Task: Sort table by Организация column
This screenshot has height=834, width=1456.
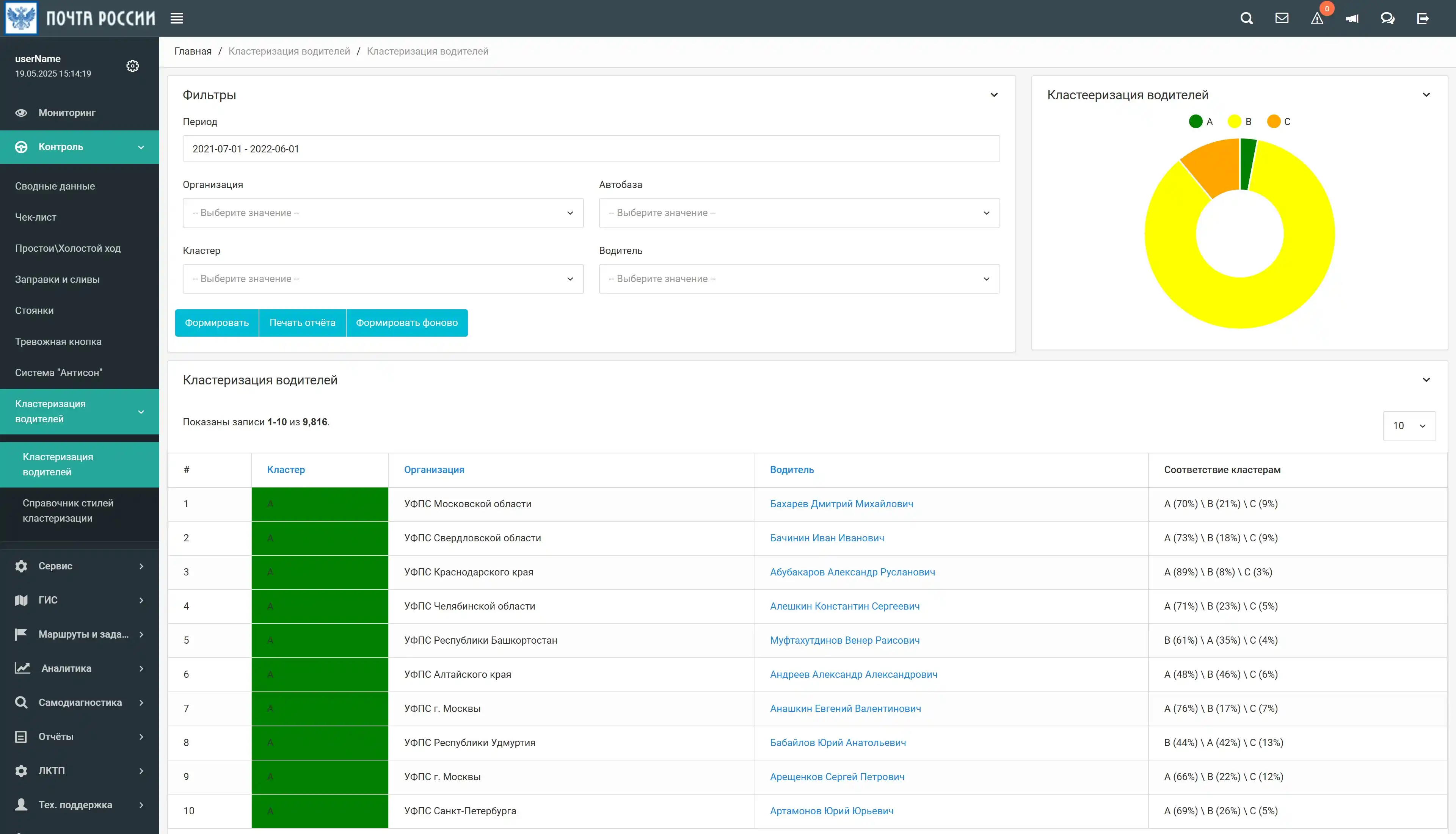Action: pos(434,470)
